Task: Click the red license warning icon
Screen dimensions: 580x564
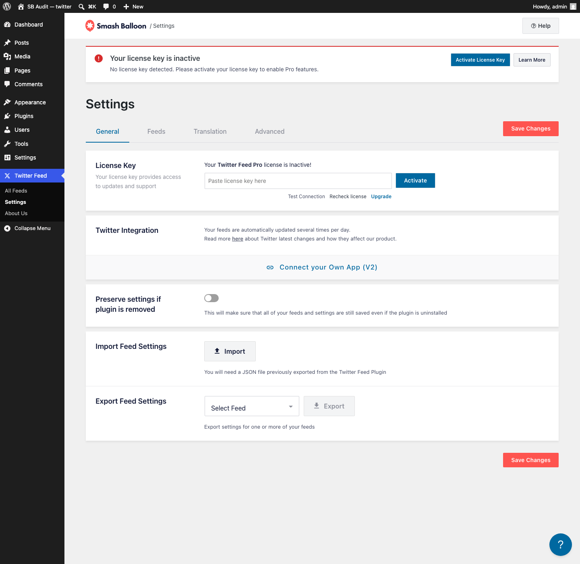Action: [x=99, y=58]
